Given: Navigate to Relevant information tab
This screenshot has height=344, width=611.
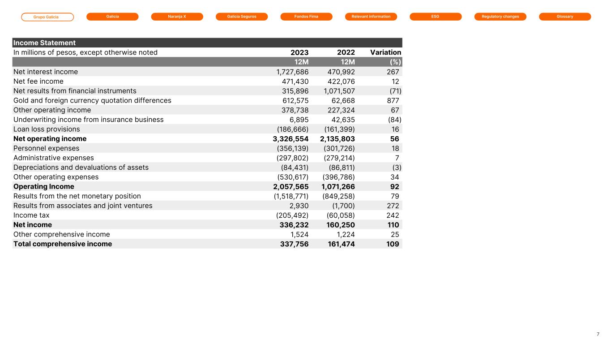Looking at the screenshot, I should tap(371, 17).
